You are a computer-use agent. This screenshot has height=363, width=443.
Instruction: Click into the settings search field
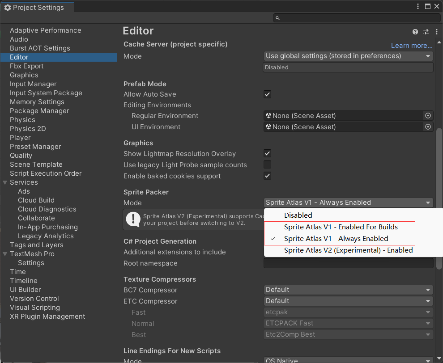[x=357, y=18]
